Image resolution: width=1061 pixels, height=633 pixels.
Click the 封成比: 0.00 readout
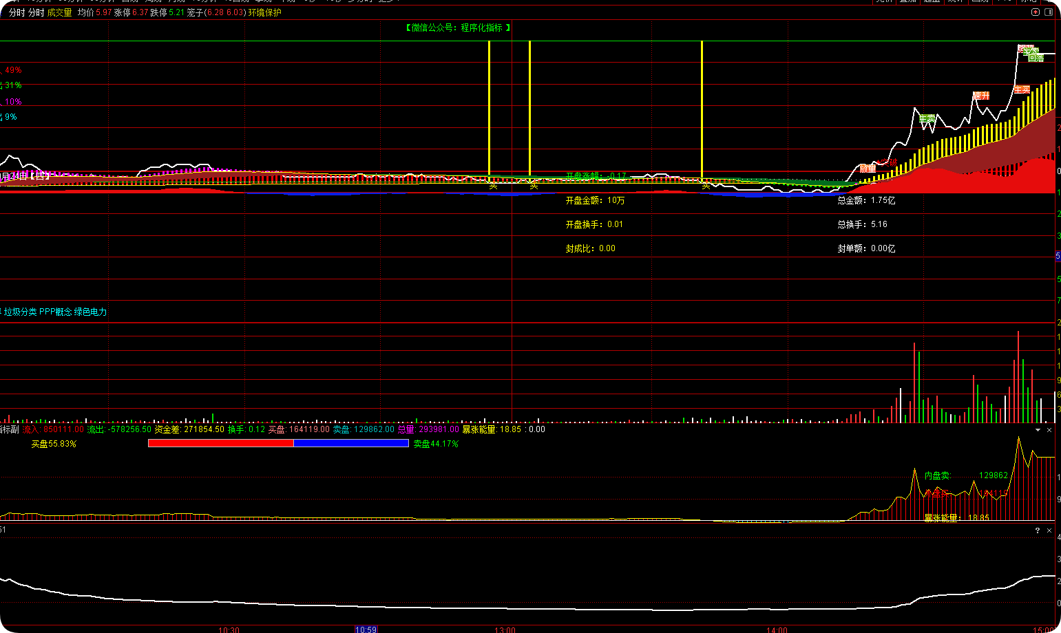590,248
